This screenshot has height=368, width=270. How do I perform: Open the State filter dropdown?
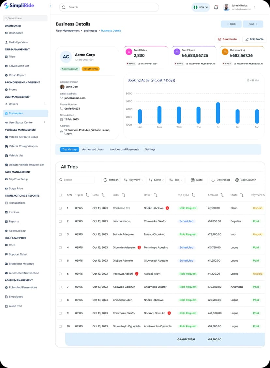click(x=156, y=180)
